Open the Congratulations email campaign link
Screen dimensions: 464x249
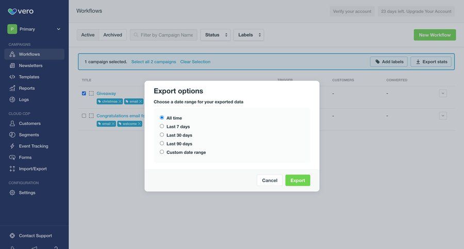(121, 116)
